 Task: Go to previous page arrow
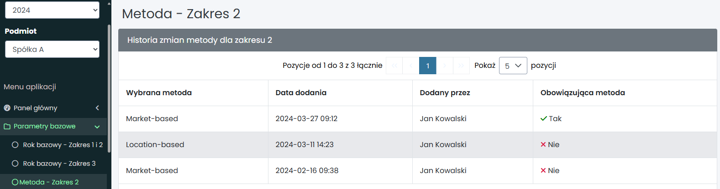coord(411,66)
